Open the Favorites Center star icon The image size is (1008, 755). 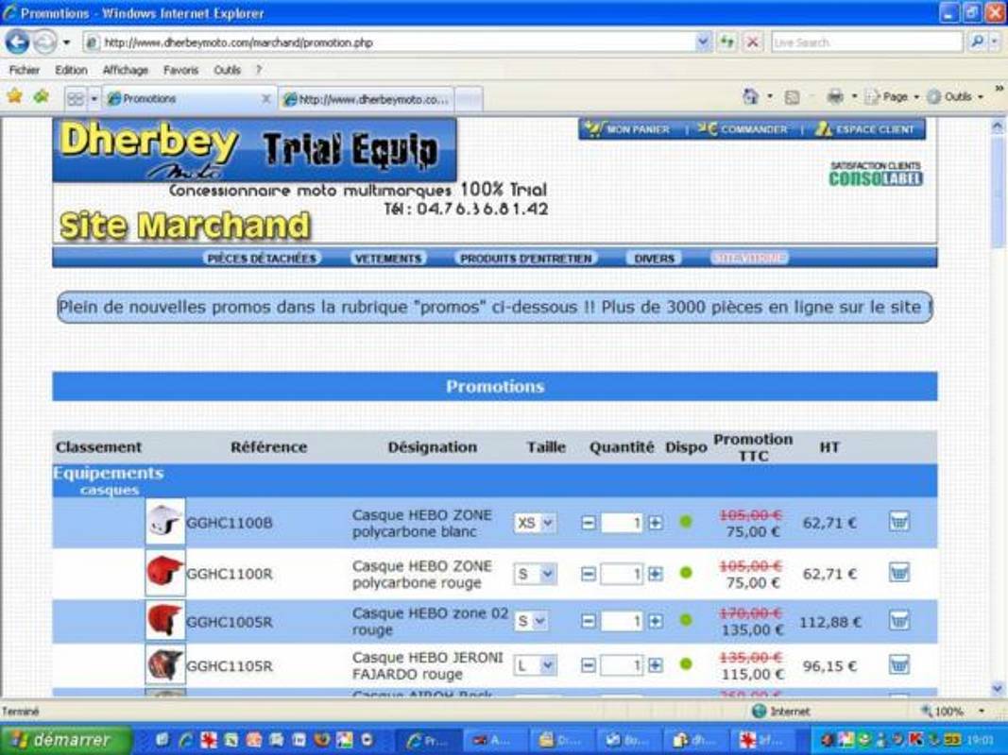click(x=15, y=97)
